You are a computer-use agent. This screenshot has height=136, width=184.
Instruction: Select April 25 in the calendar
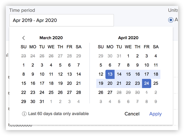click(x=156, y=83)
